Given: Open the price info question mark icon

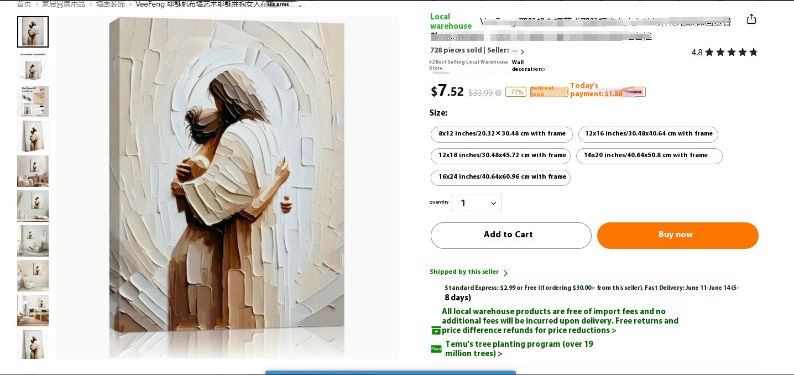Looking at the screenshot, I should (x=498, y=93).
